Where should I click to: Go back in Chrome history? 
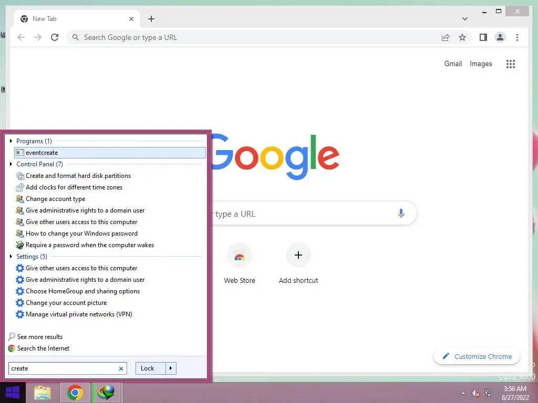coord(21,37)
